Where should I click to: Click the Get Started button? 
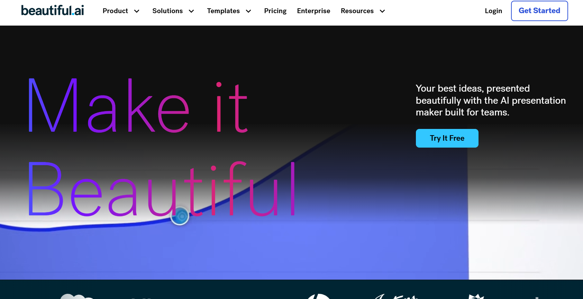539,11
